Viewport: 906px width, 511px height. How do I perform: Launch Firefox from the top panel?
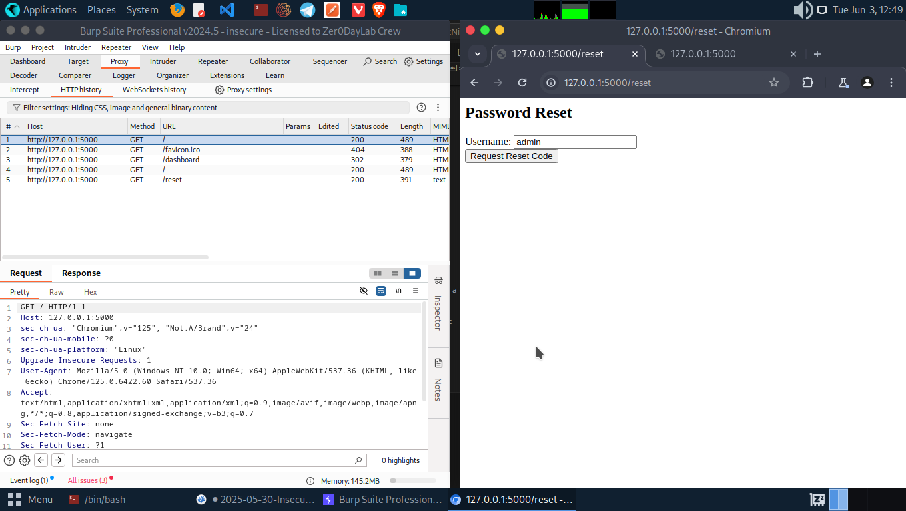(x=177, y=10)
